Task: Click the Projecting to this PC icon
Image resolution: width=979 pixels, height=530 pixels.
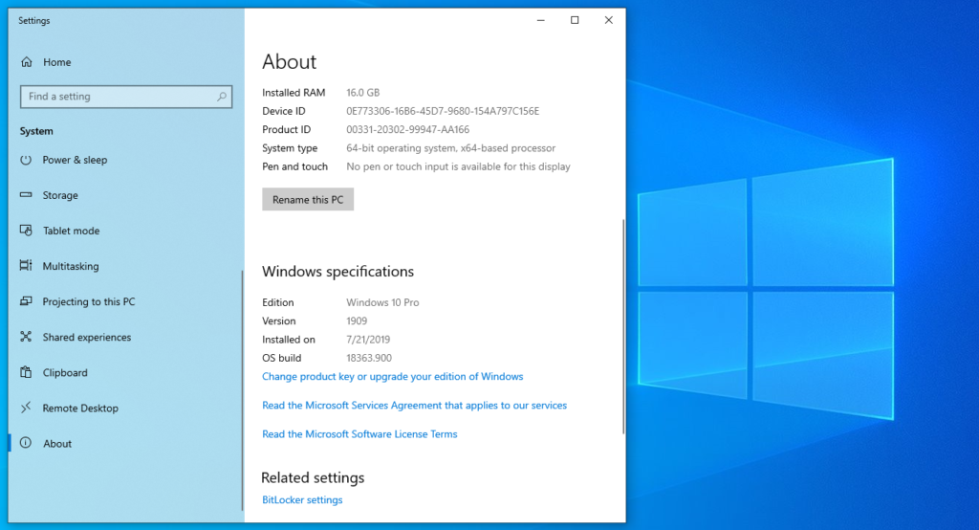Action: (x=26, y=301)
